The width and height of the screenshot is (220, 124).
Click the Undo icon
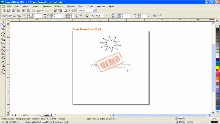click(39, 11)
